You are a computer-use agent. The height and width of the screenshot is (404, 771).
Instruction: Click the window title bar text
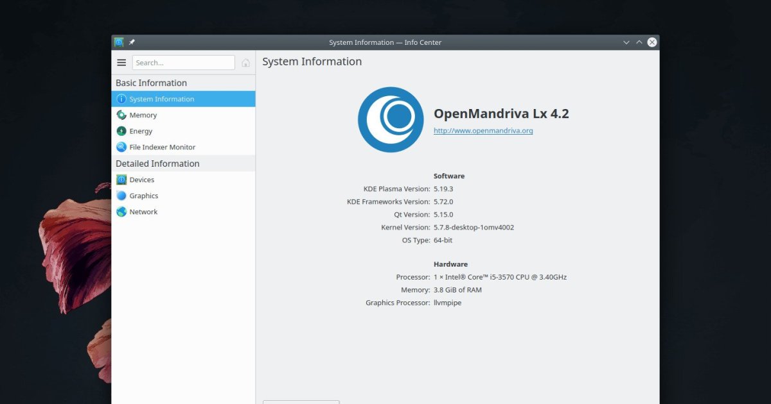385,42
